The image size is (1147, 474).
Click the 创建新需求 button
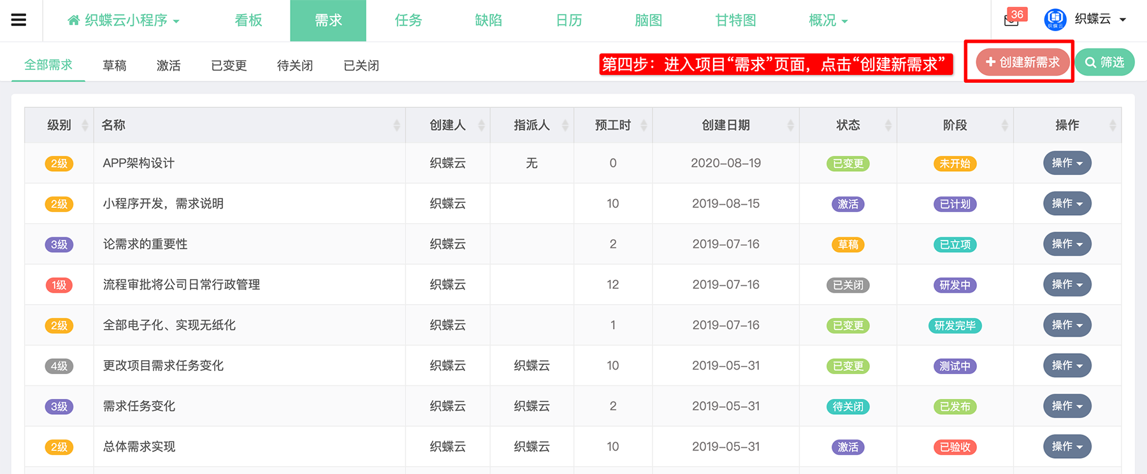1023,62
